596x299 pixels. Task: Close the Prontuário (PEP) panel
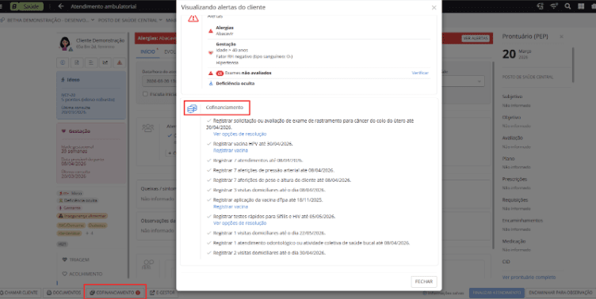point(561,36)
